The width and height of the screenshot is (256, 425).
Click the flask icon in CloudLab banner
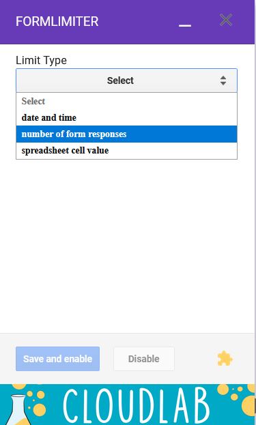(x=18, y=409)
